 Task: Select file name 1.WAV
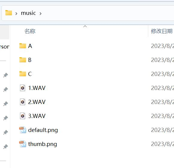[37, 88]
